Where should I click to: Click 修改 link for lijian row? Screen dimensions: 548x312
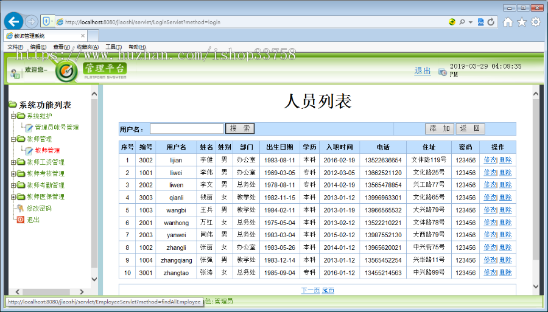tap(490, 160)
